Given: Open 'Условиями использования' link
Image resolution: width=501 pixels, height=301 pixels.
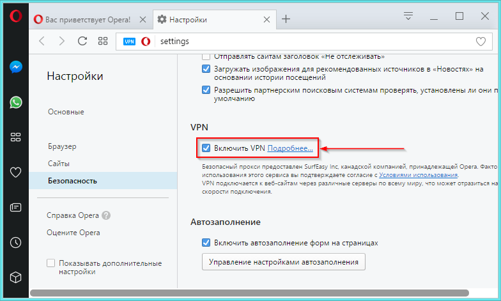Looking at the screenshot, I should [418, 175].
